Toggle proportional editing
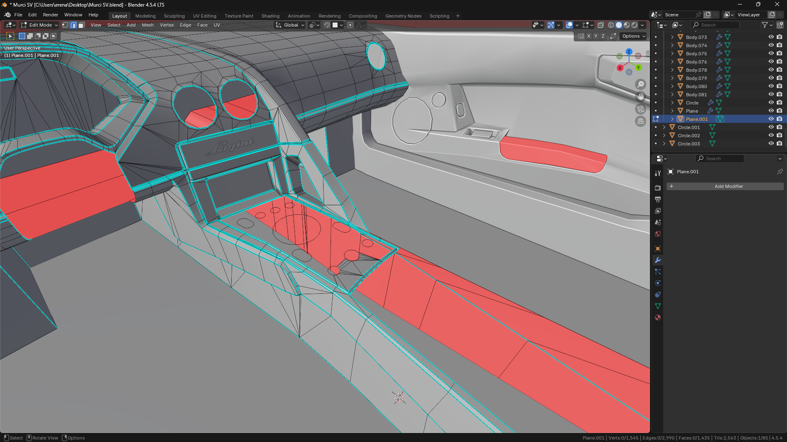Screen dimensions: 787x442 [350, 25]
